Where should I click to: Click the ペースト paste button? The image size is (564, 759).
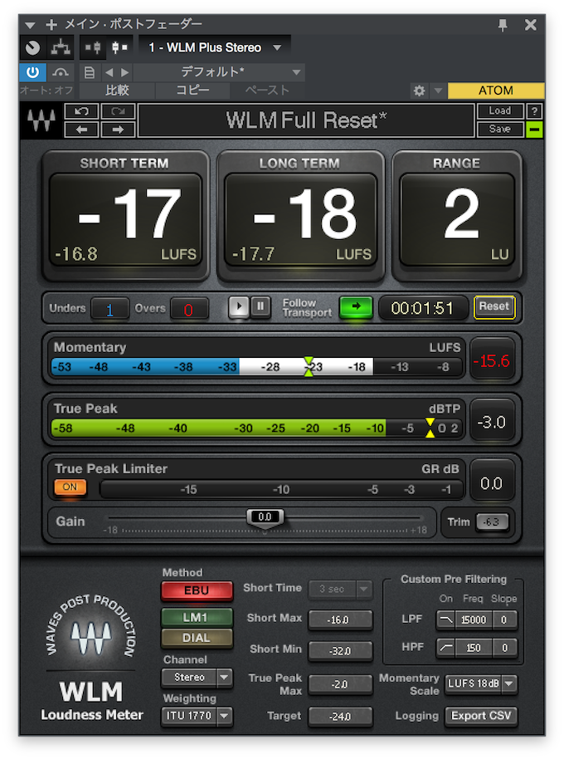click(x=267, y=91)
